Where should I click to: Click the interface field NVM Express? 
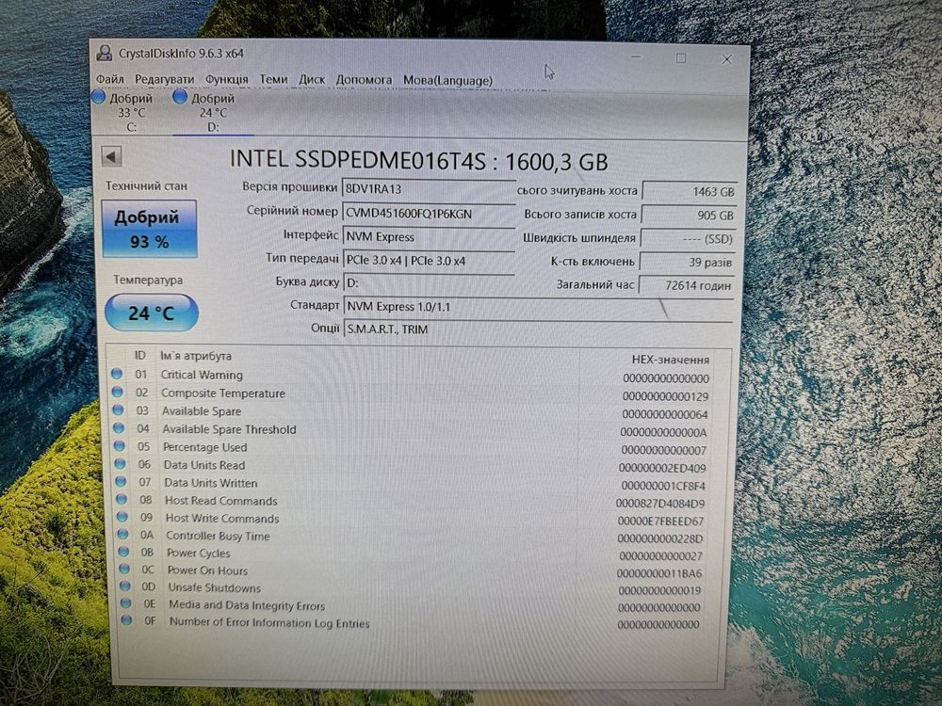click(x=429, y=236)
